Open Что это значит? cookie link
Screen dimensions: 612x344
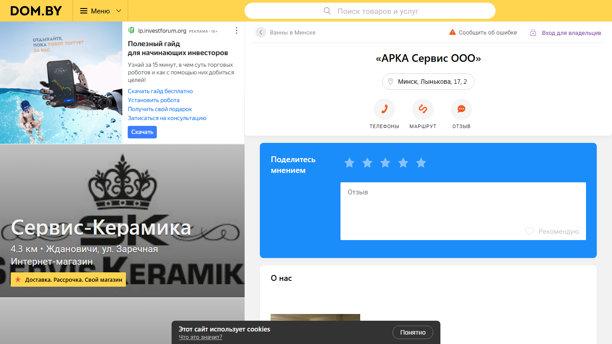[200, 337]
